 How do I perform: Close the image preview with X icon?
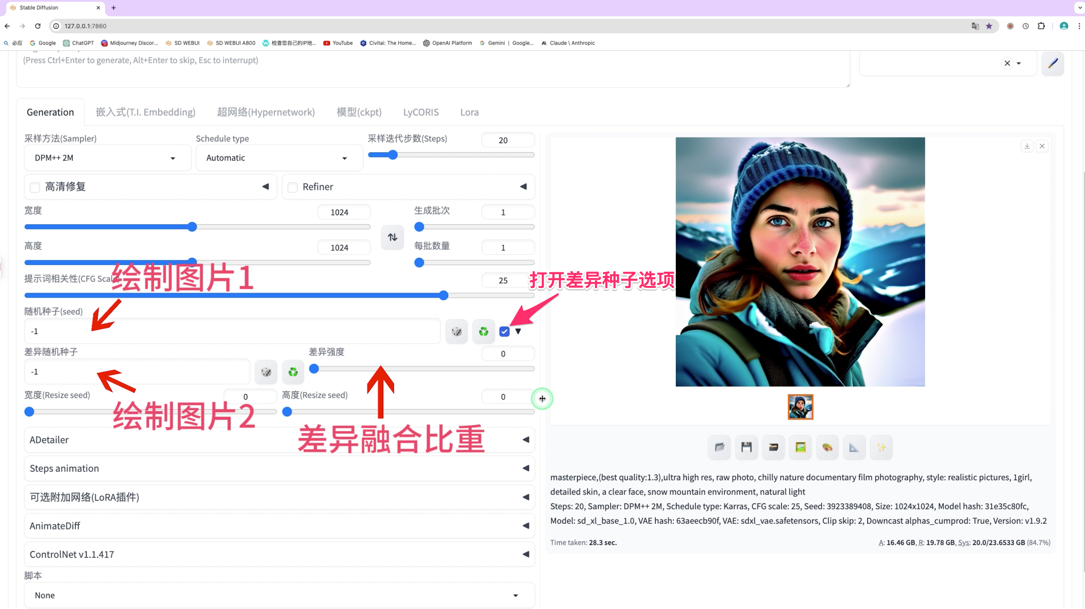[1042, 146]
